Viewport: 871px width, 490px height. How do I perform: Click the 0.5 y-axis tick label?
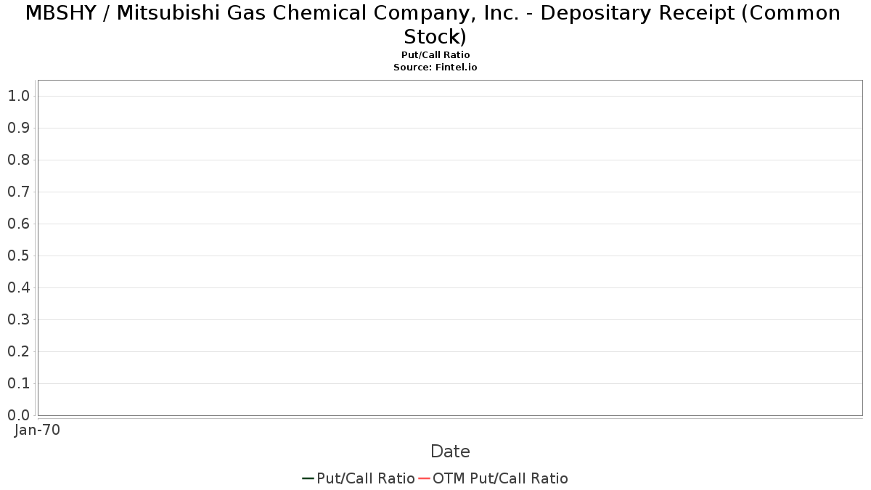19,256
